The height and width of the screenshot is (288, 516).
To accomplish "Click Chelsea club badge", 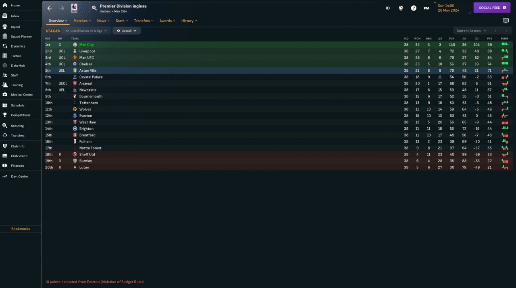I will tap(75, 64).
